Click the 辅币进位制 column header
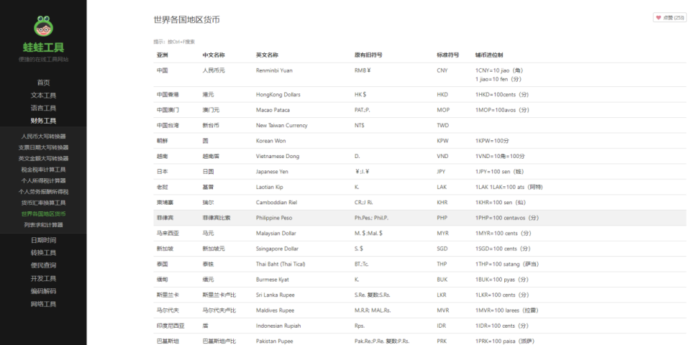This screenshot has width=697, height=345. (x=489, y=55)
